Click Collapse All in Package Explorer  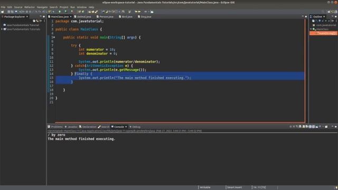click(34, 21)
